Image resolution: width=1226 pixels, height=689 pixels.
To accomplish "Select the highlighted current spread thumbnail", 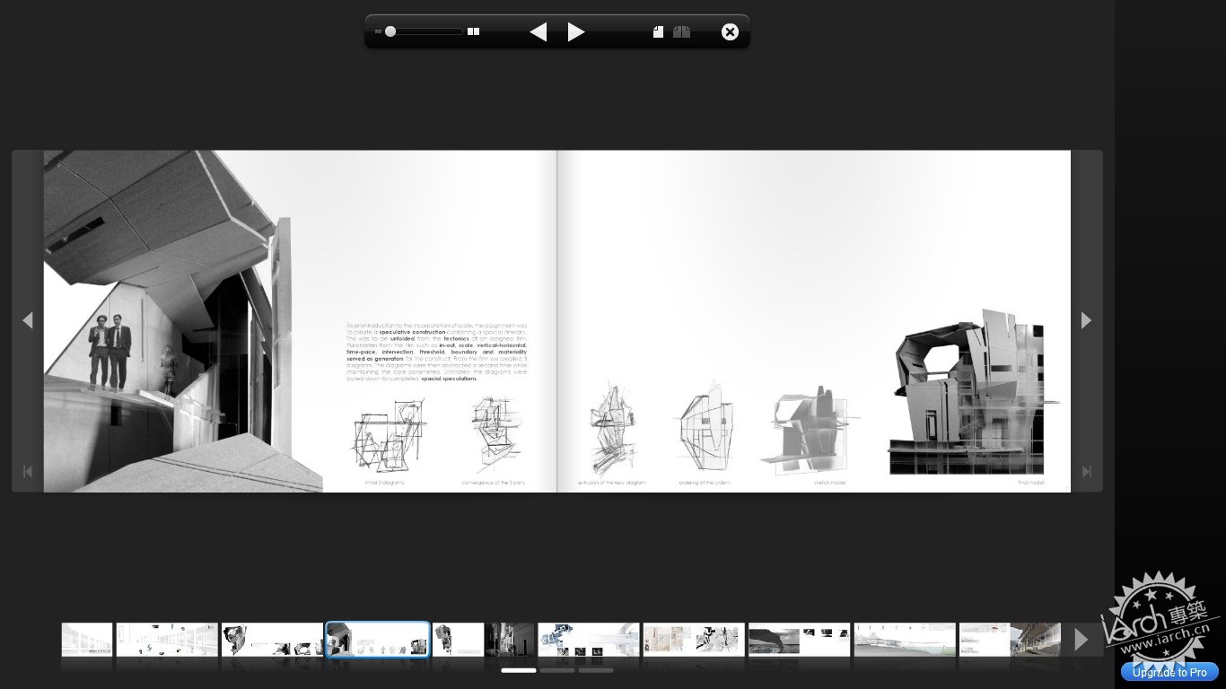I will click(x=378, y=640).
